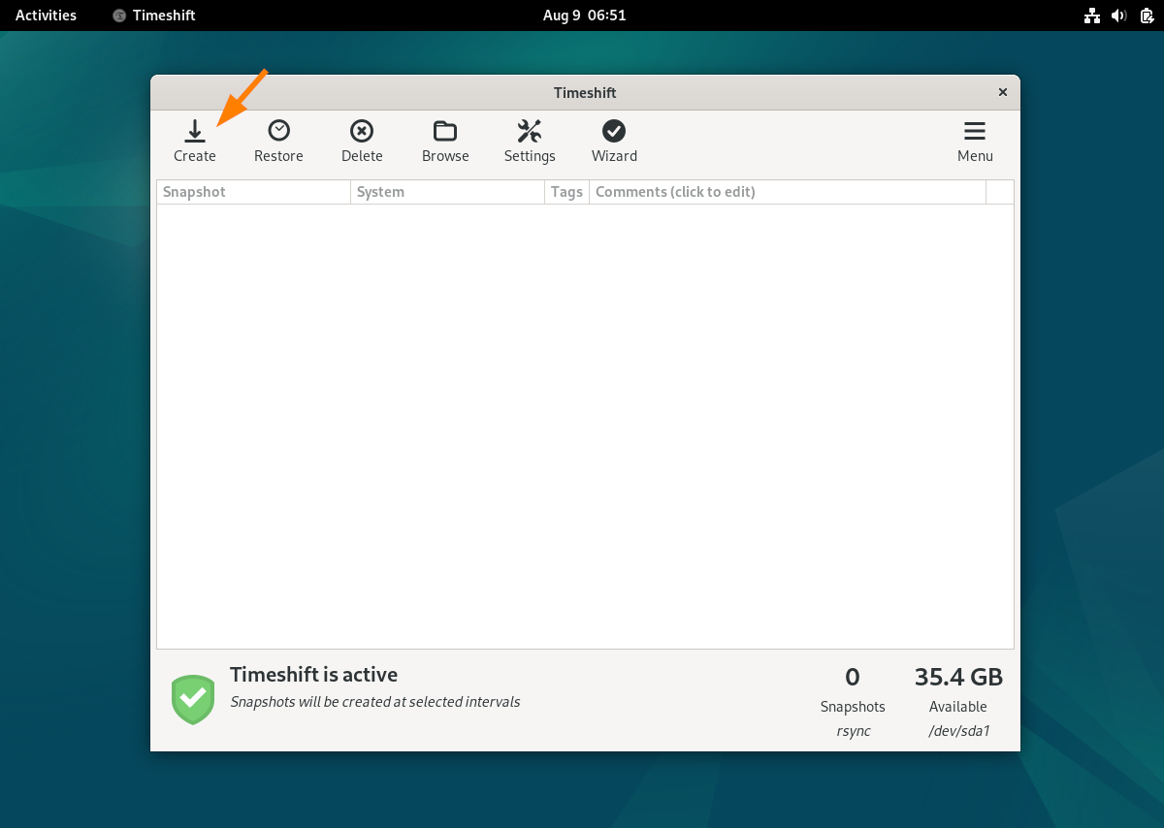This screenshot has width=1164, height=828.
Task: Select the Delete snapshot icon
Action: [362, 142]
